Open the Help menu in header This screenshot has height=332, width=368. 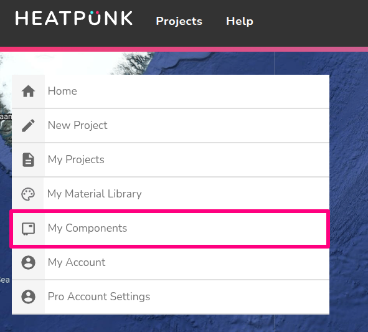240,21
